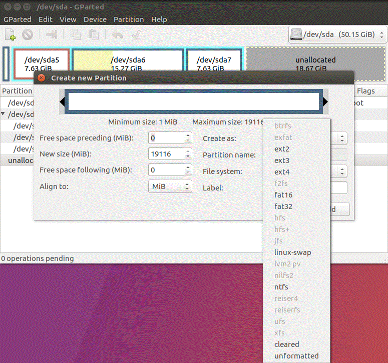Click the New partition toolbar icon
The image size is (388, 363).
click(11, 34)
